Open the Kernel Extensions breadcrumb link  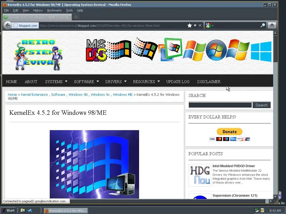(x=34, y=95)
